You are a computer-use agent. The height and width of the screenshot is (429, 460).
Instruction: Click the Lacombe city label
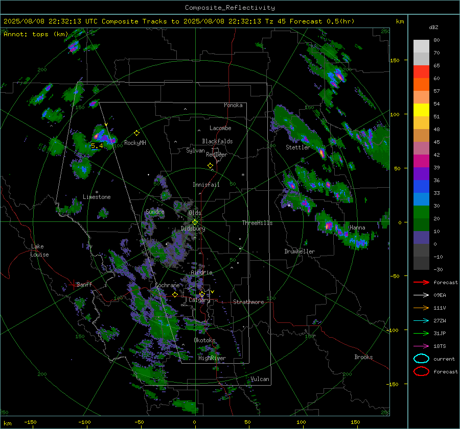tap(220, 128)
